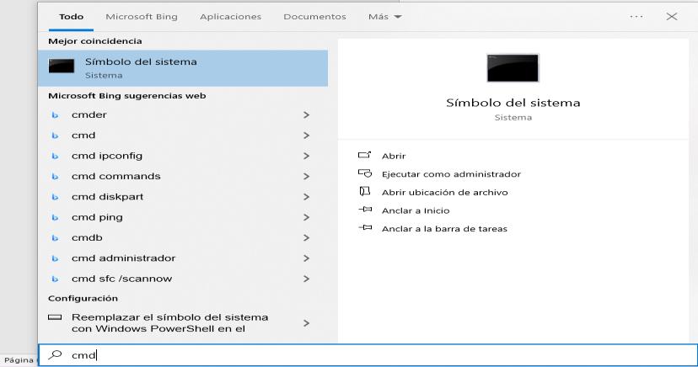Click Anclar a la barra de tareas
The width and height of the screenshot is (698, 367).
pos(444,229)
